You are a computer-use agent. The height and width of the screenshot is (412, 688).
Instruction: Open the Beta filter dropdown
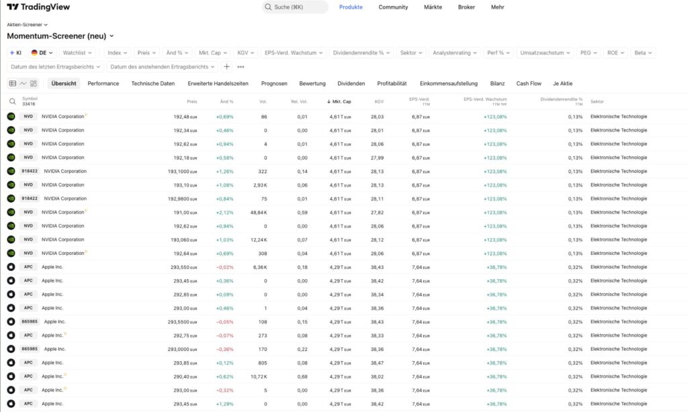[643, 52]
